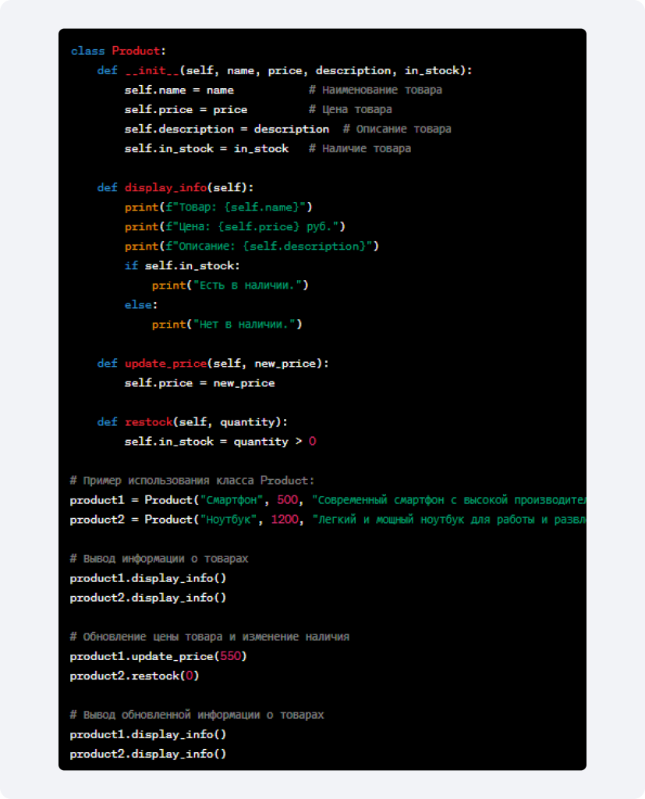
Task: Click the '__init__' method definition line
Action: coord(285,70)
